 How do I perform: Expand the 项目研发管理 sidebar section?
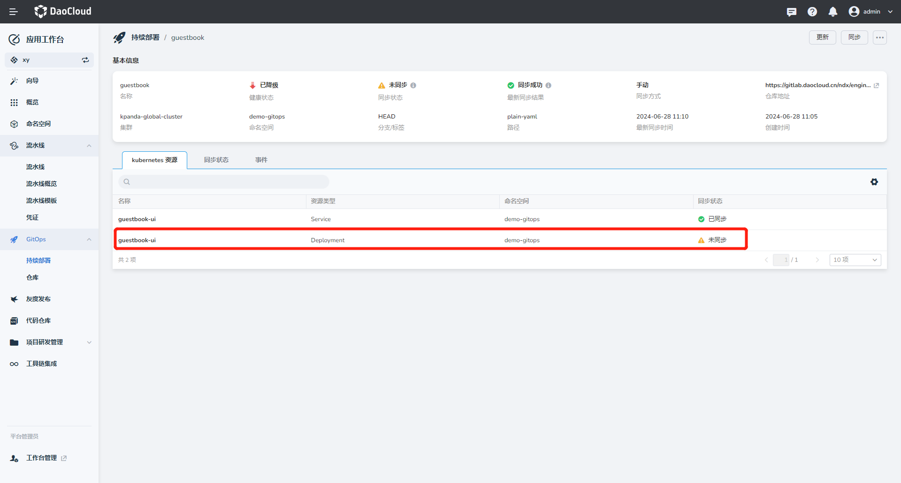tap(89, 342)
